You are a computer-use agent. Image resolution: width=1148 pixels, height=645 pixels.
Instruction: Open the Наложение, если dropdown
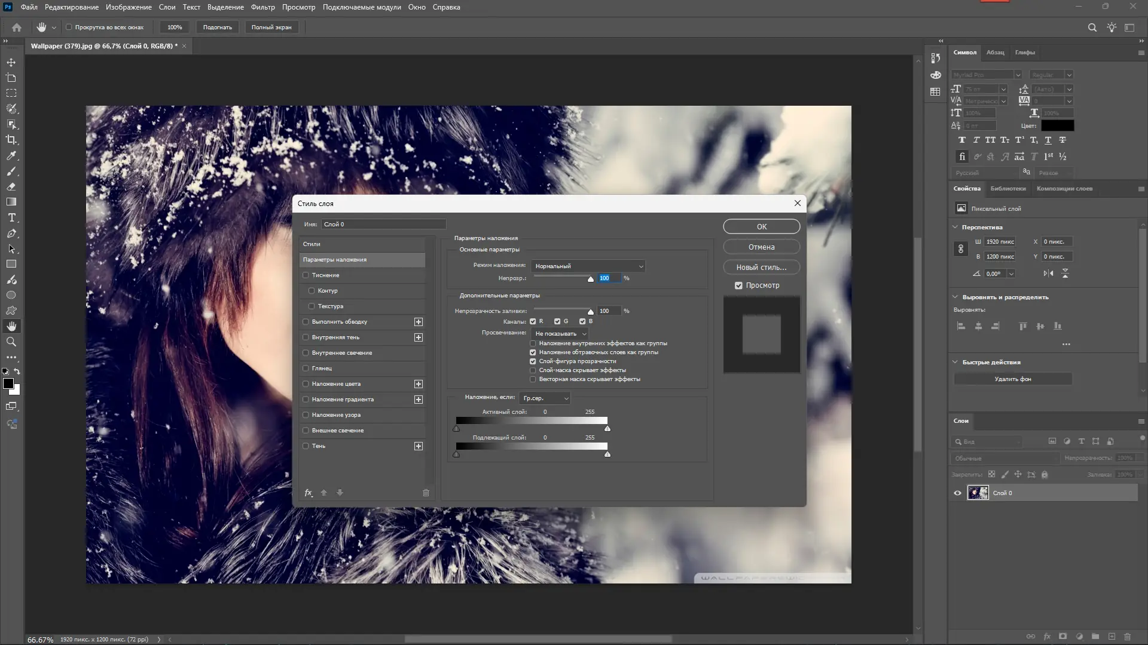(545, 398)
